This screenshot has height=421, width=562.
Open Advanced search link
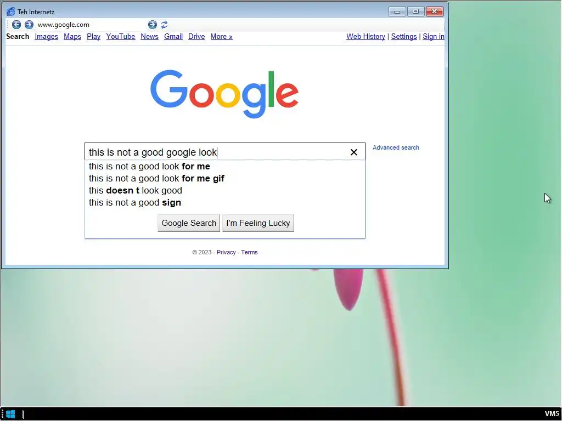[396, 147]
